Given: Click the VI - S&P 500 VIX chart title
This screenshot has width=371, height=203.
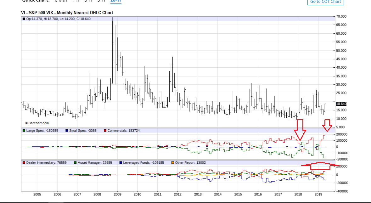Looking at the screenshot, I should [67, 13].
